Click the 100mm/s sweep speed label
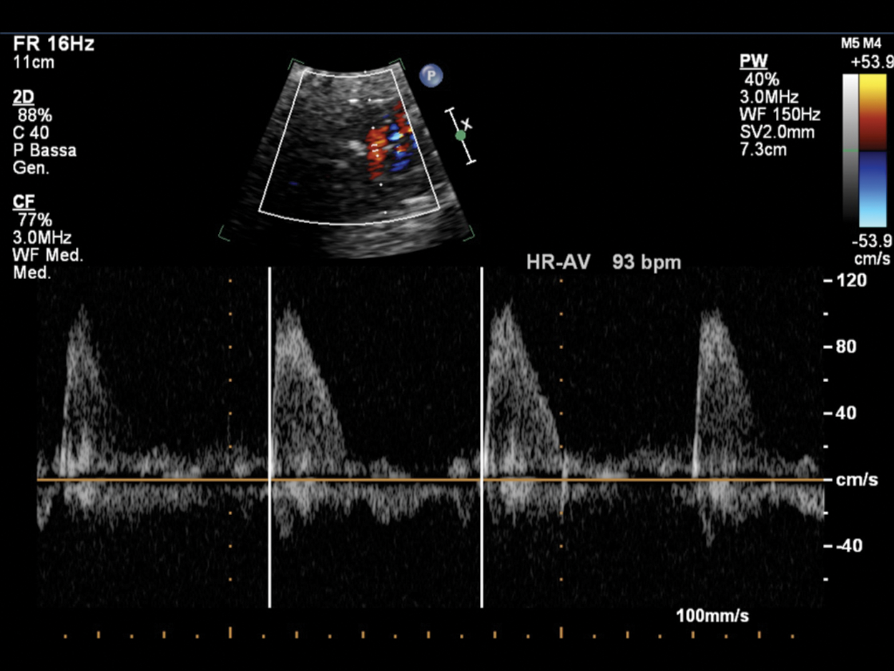Image resolution: width=894 pixels, height=671 pixels. pyautogui.click(x=712, y=616)
